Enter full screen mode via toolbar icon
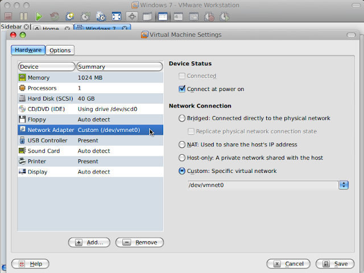The height and width of the screenshot is (273, 364). click(x=116, y=16)
